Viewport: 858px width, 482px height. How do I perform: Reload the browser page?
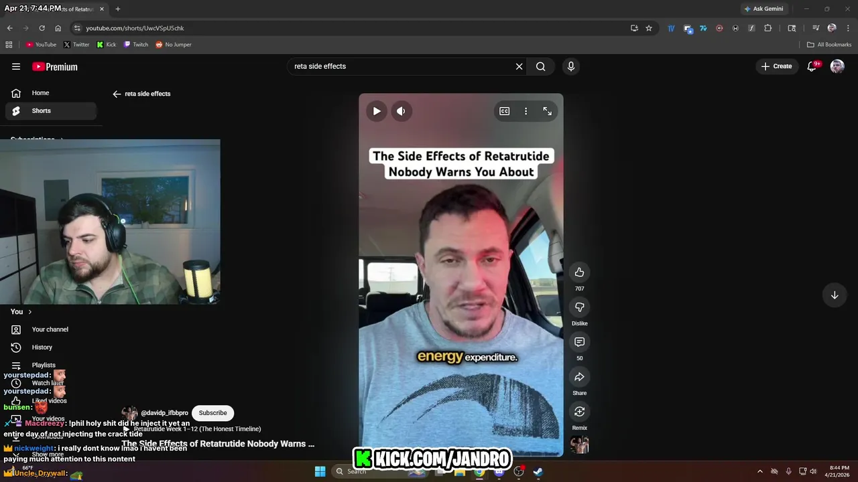tap(42, 28)
